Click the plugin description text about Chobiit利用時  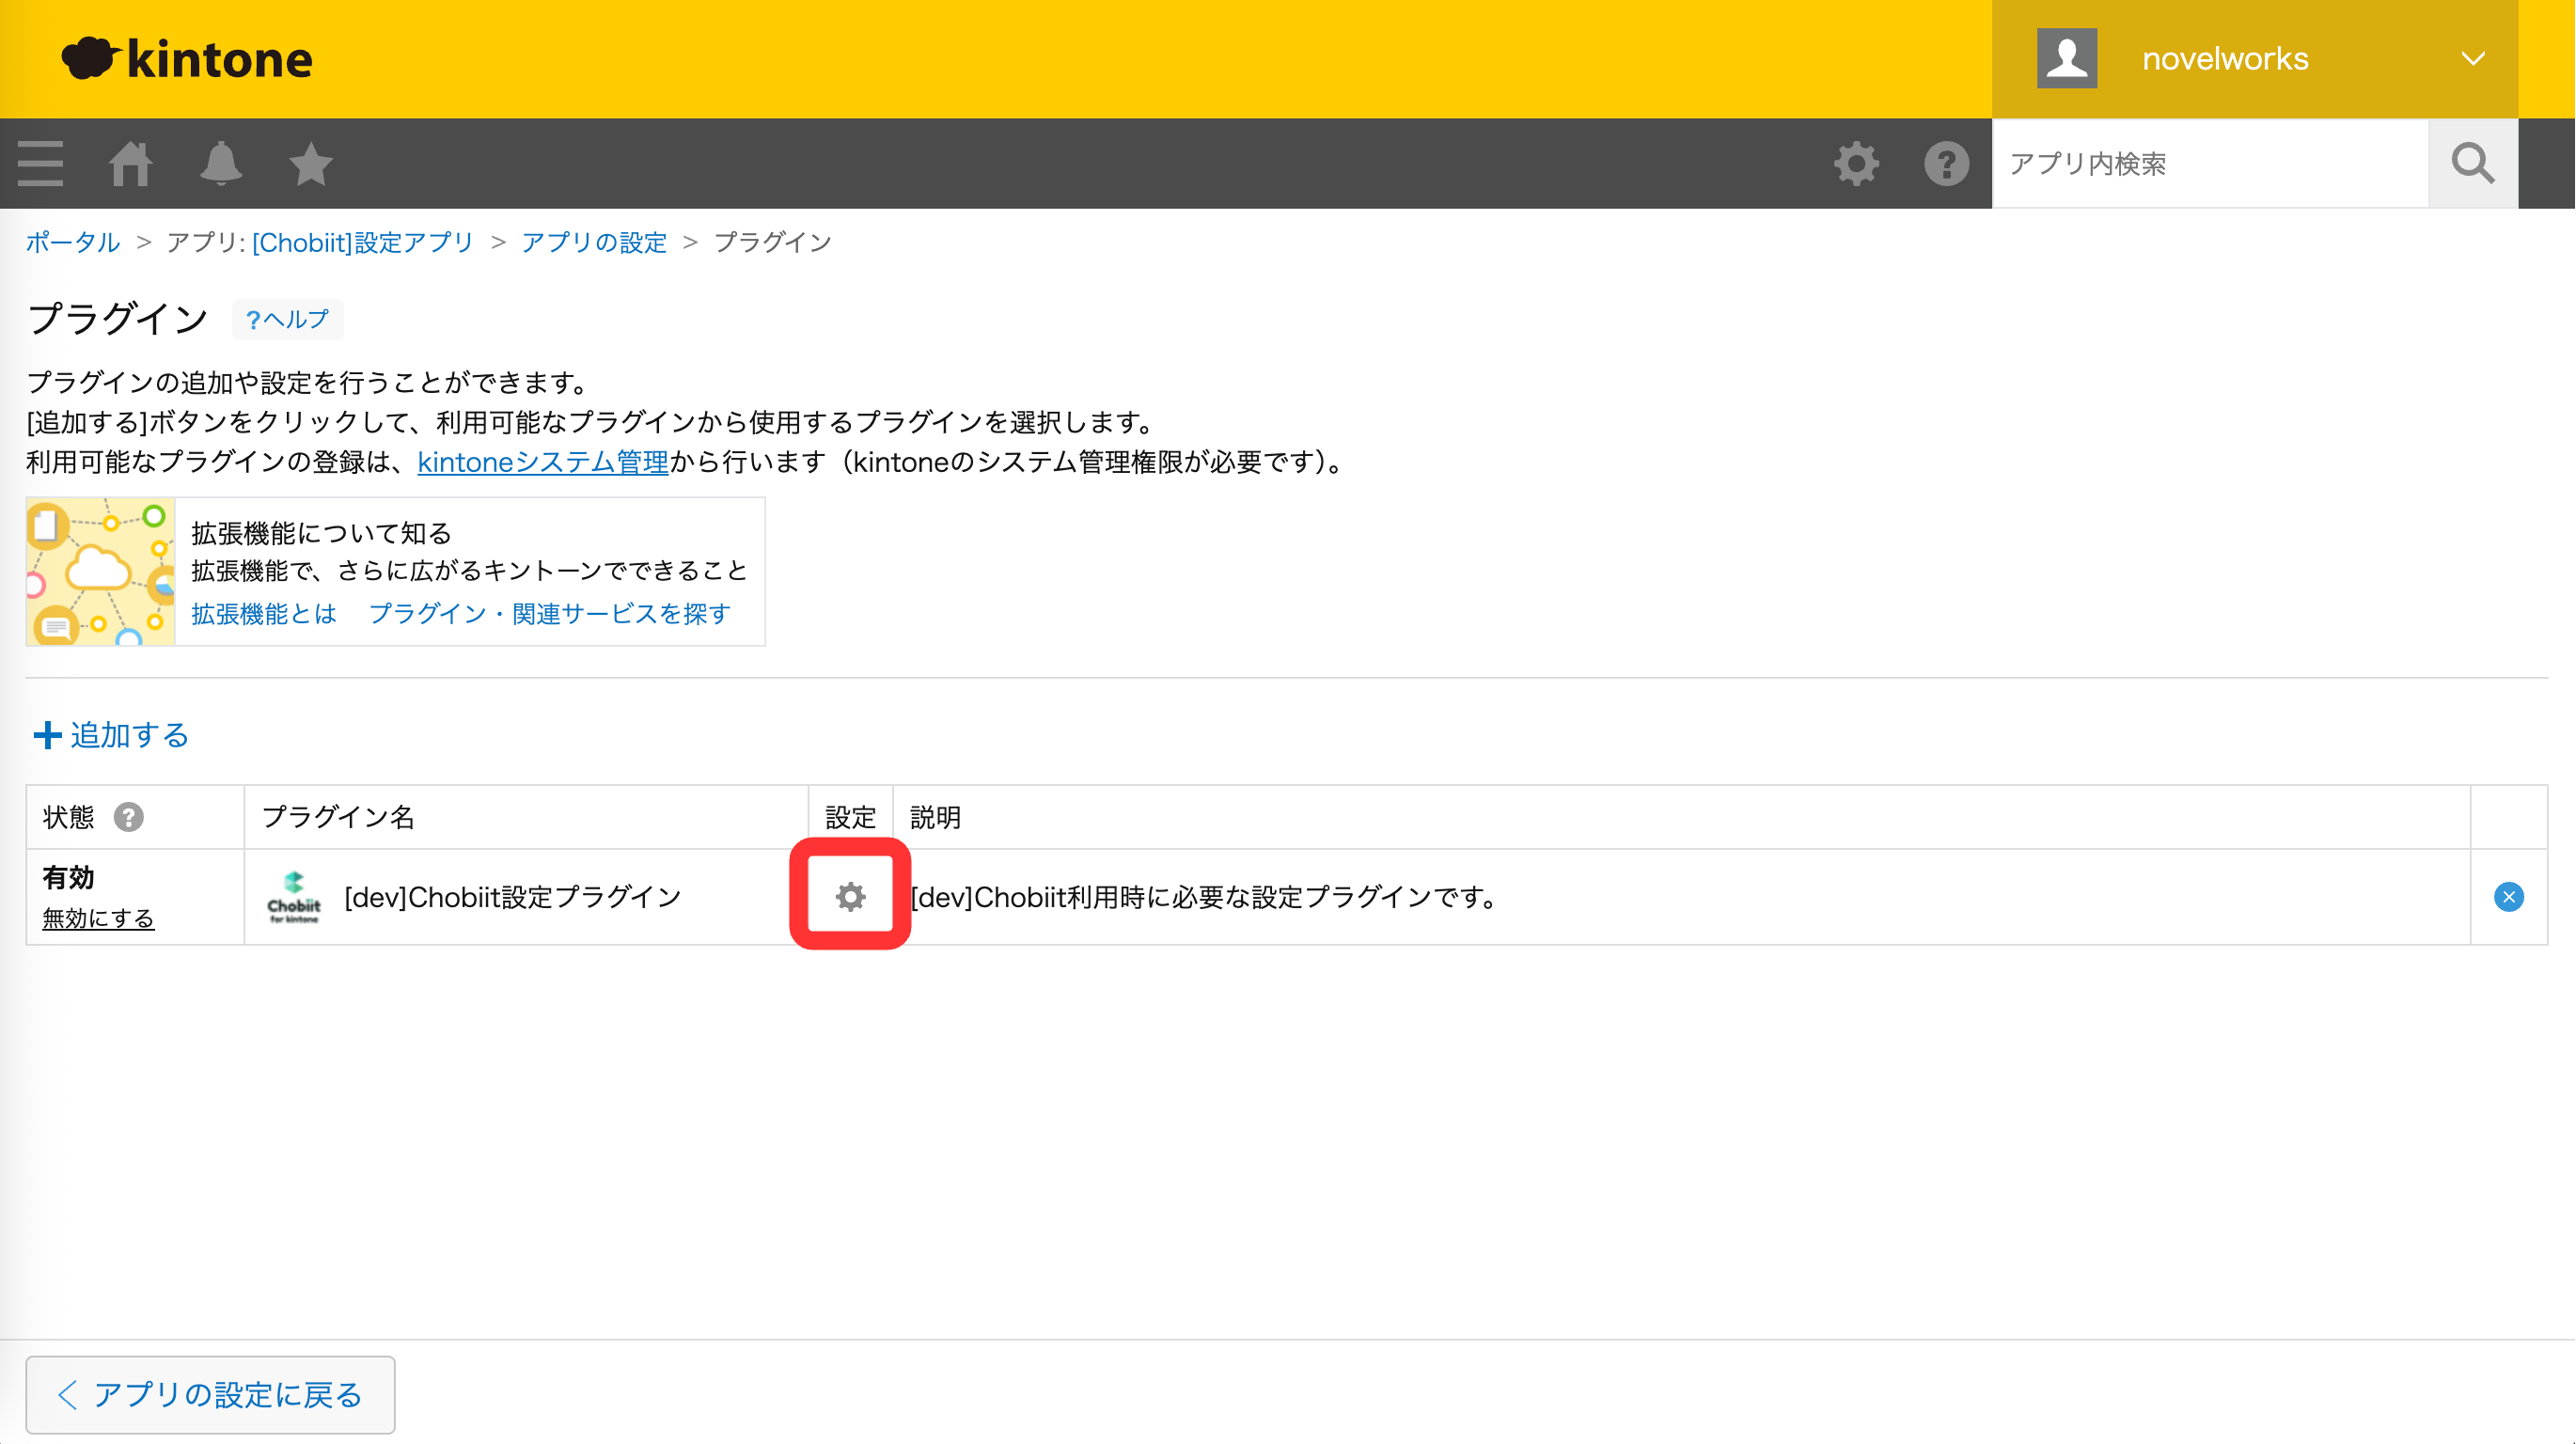(x=1204, y=897)
